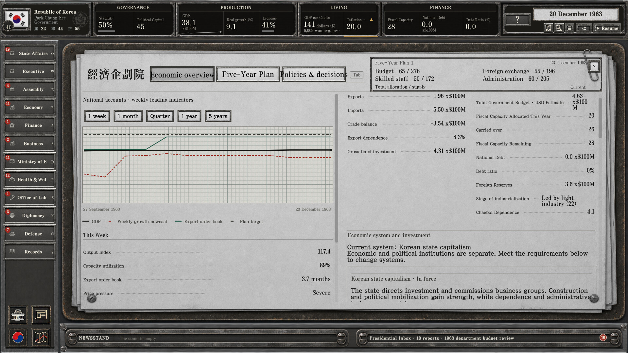Open the map icon
Screen dimensions: 628x353
tap(41, 337)
